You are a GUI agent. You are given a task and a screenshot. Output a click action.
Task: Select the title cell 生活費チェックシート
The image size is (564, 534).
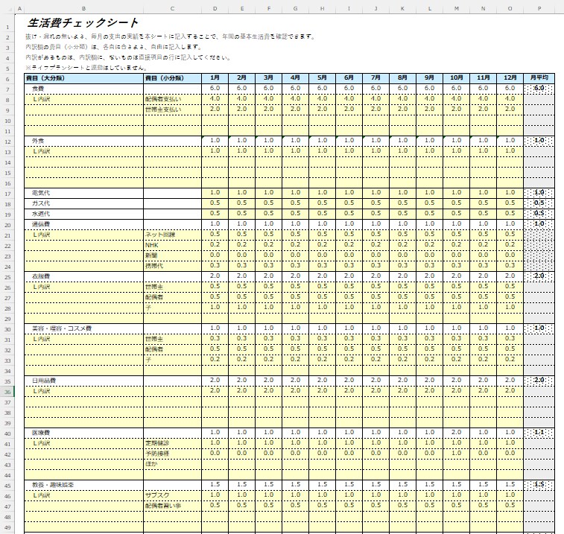click(x=83, y=23)
